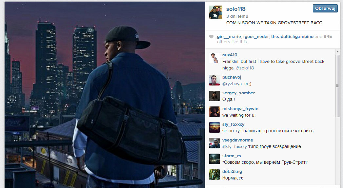
Task: Open the @solo118 mention in aux410 comment
Action: coord(245,68)
